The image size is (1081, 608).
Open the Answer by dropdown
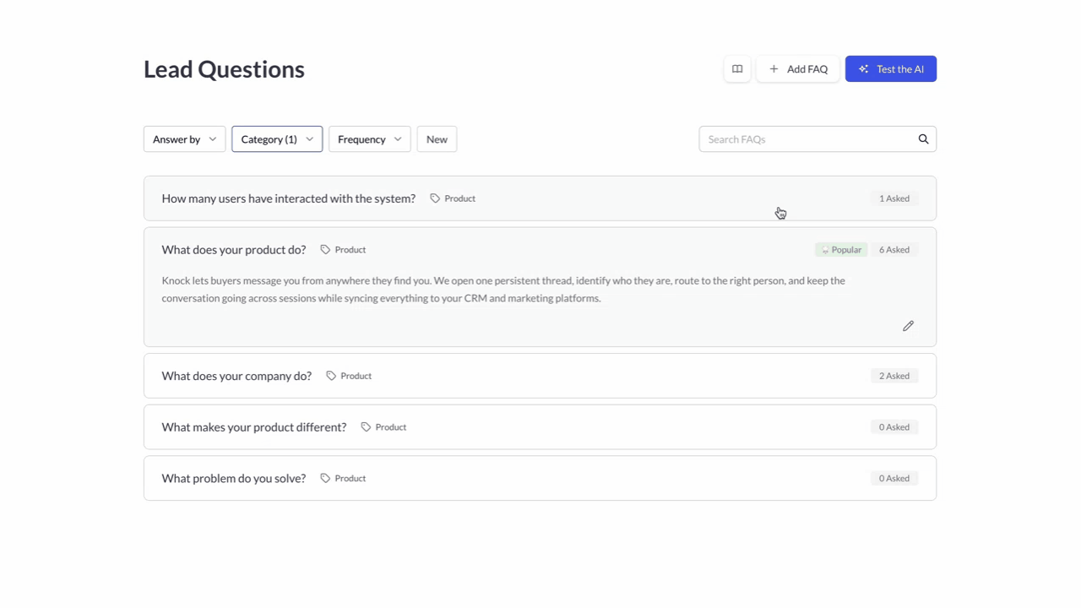tap(184, 139)
